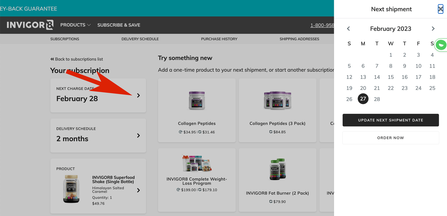Open Subscribe & Save menu item
This screenshot has height=216, width=447.
[x=119, y=25]
